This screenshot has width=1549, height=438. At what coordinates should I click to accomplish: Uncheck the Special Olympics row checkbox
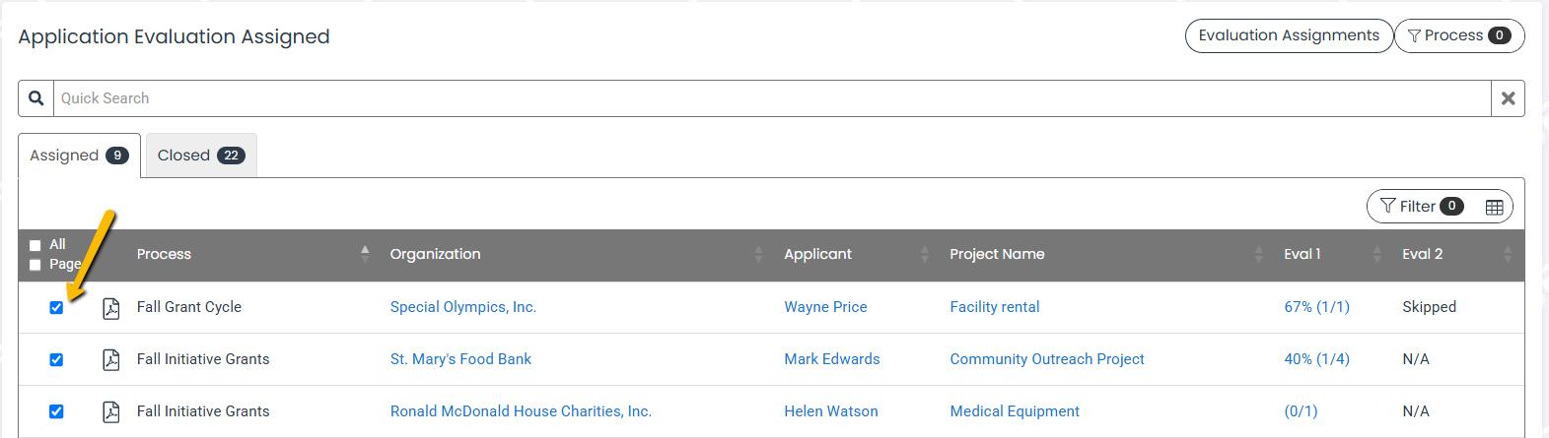coord(56,308)
